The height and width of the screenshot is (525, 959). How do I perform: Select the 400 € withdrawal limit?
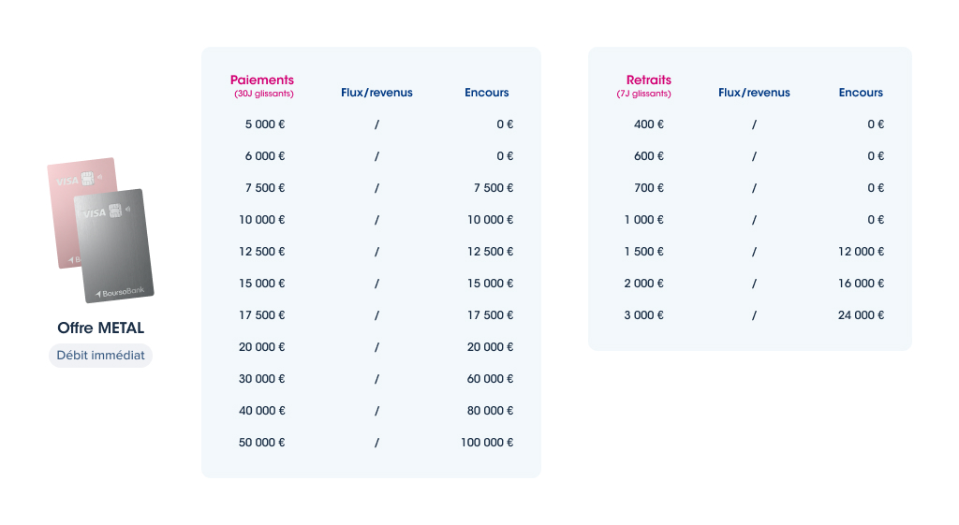(x=649, y=124)
